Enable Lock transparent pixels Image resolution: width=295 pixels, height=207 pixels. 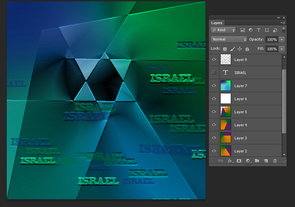(225, 49)
